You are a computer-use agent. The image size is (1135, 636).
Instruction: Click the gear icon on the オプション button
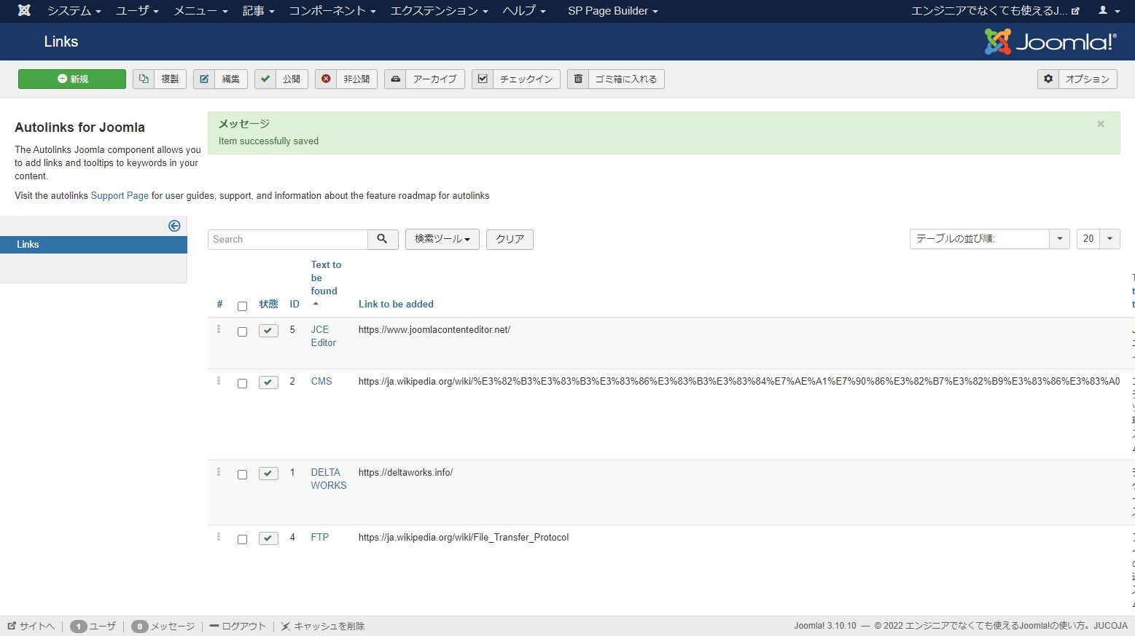1048,79
